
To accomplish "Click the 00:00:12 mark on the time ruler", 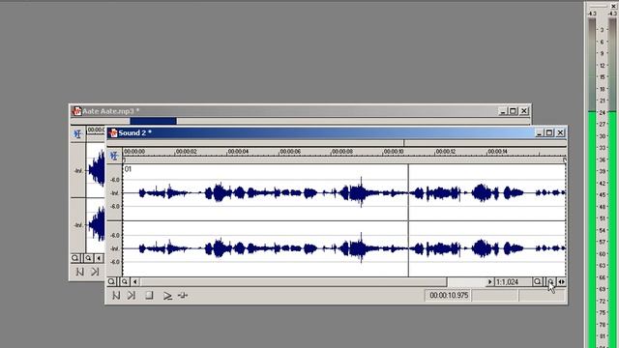I will point(446,152).
